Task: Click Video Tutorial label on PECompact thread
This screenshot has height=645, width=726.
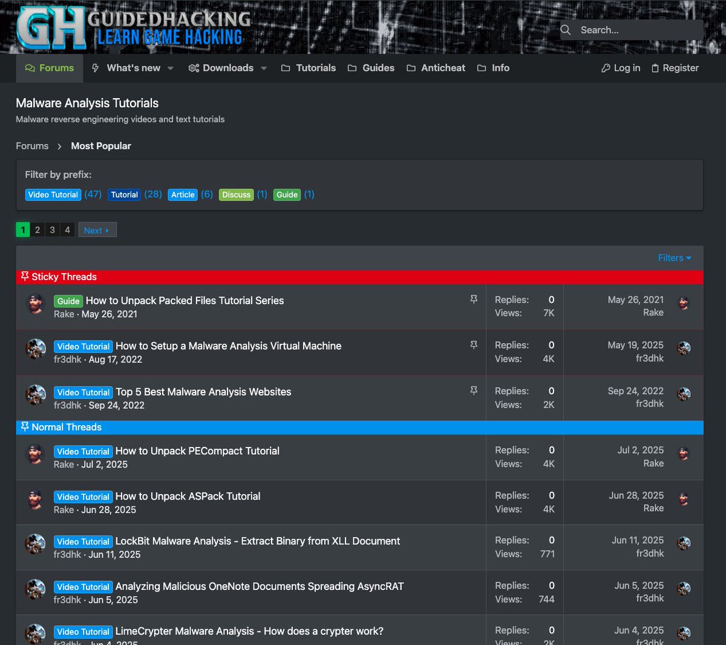Action: (83, 451)
